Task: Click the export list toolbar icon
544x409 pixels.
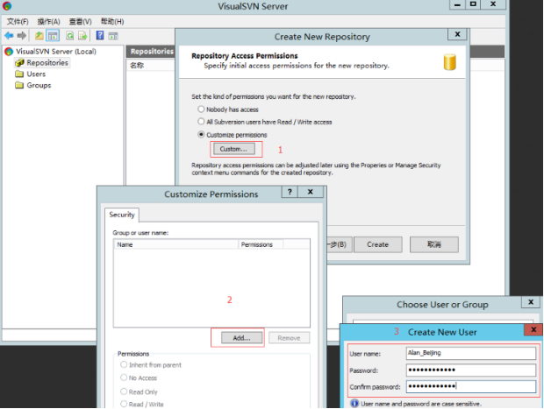Action: 82,35
